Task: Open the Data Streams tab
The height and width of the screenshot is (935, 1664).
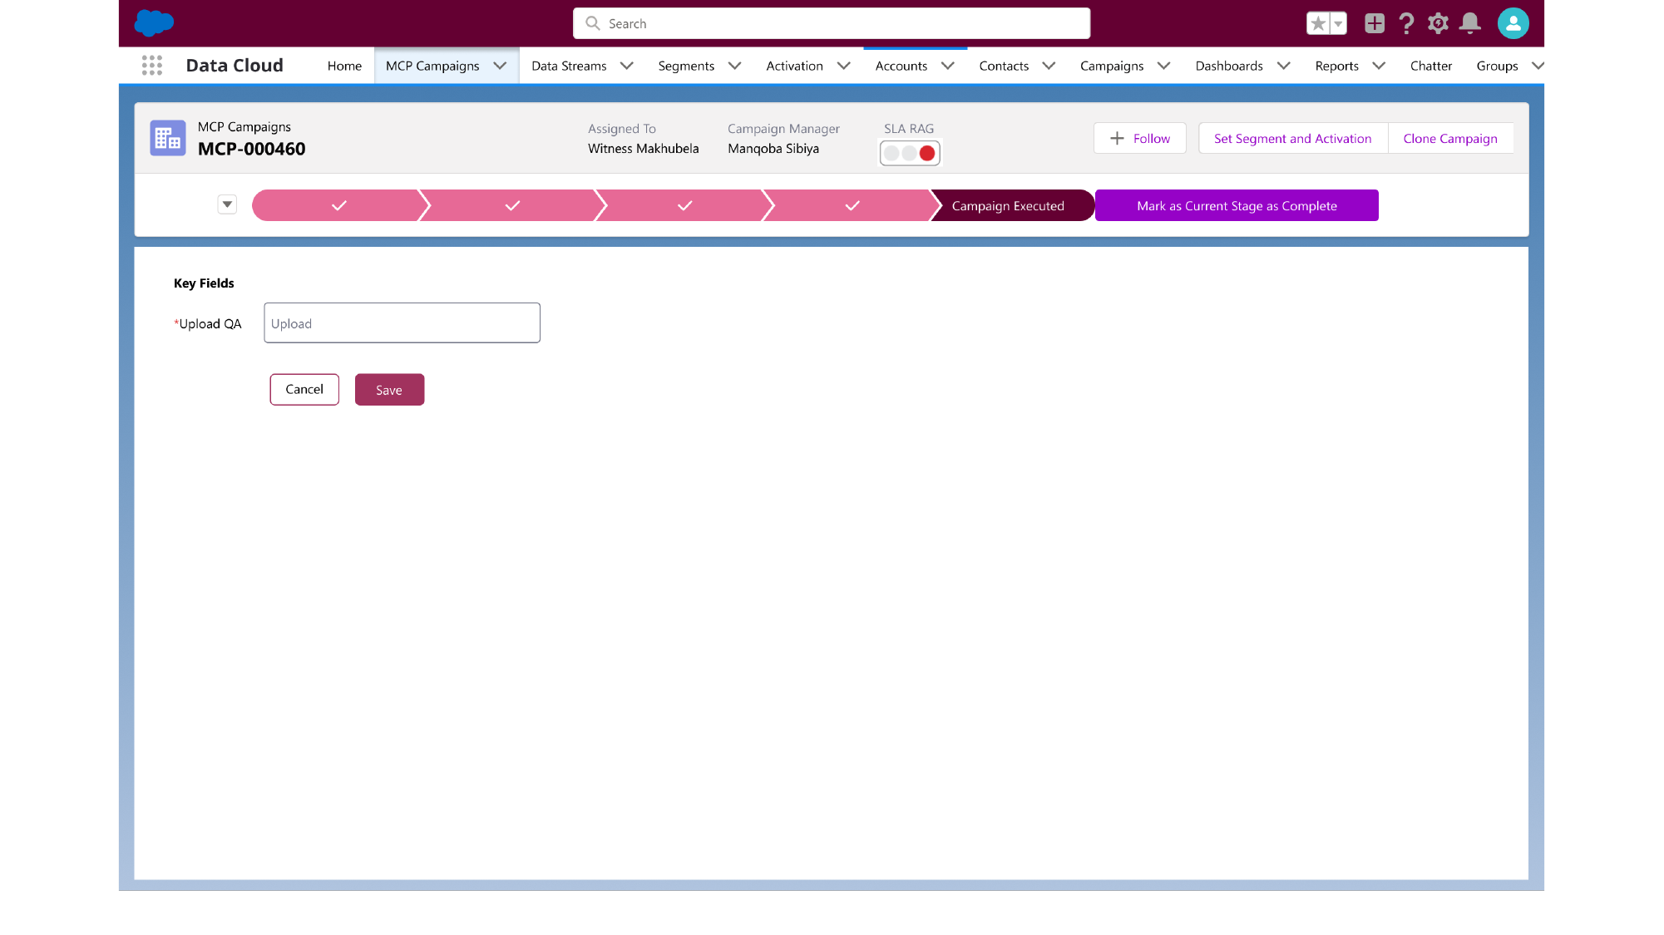Action: click(569, 66)
